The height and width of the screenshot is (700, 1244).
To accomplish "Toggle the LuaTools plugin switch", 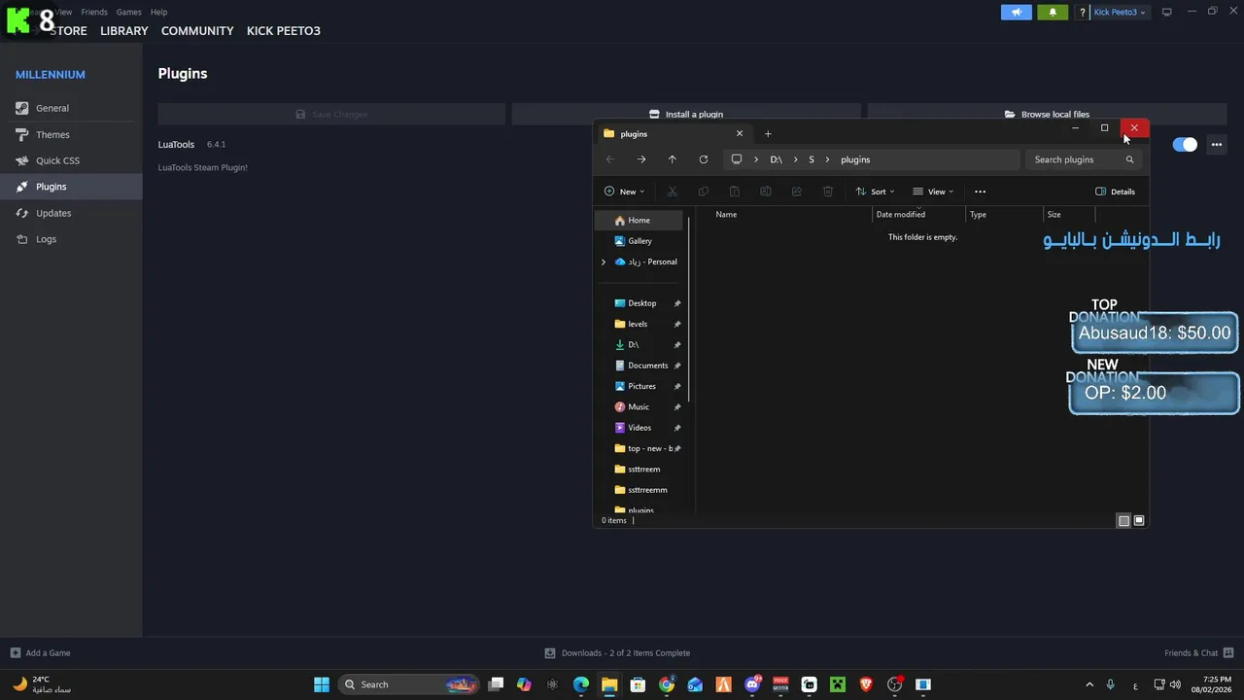I will [x=1185, y=144].
